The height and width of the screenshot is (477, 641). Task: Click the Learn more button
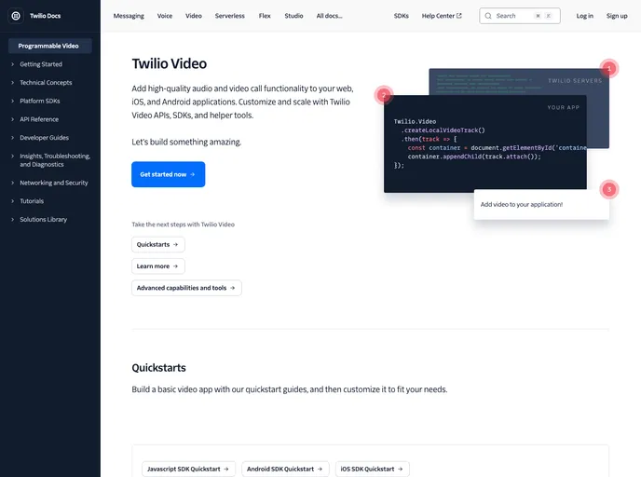(157, 266)
